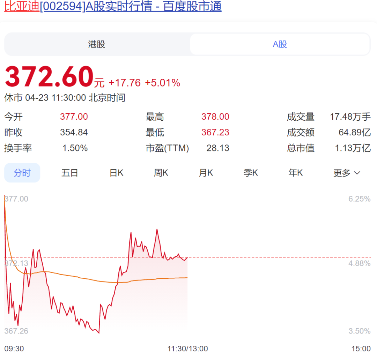Click the 成交量 label
This screenshot has width=377, height=352.
[x=301, y=117]
